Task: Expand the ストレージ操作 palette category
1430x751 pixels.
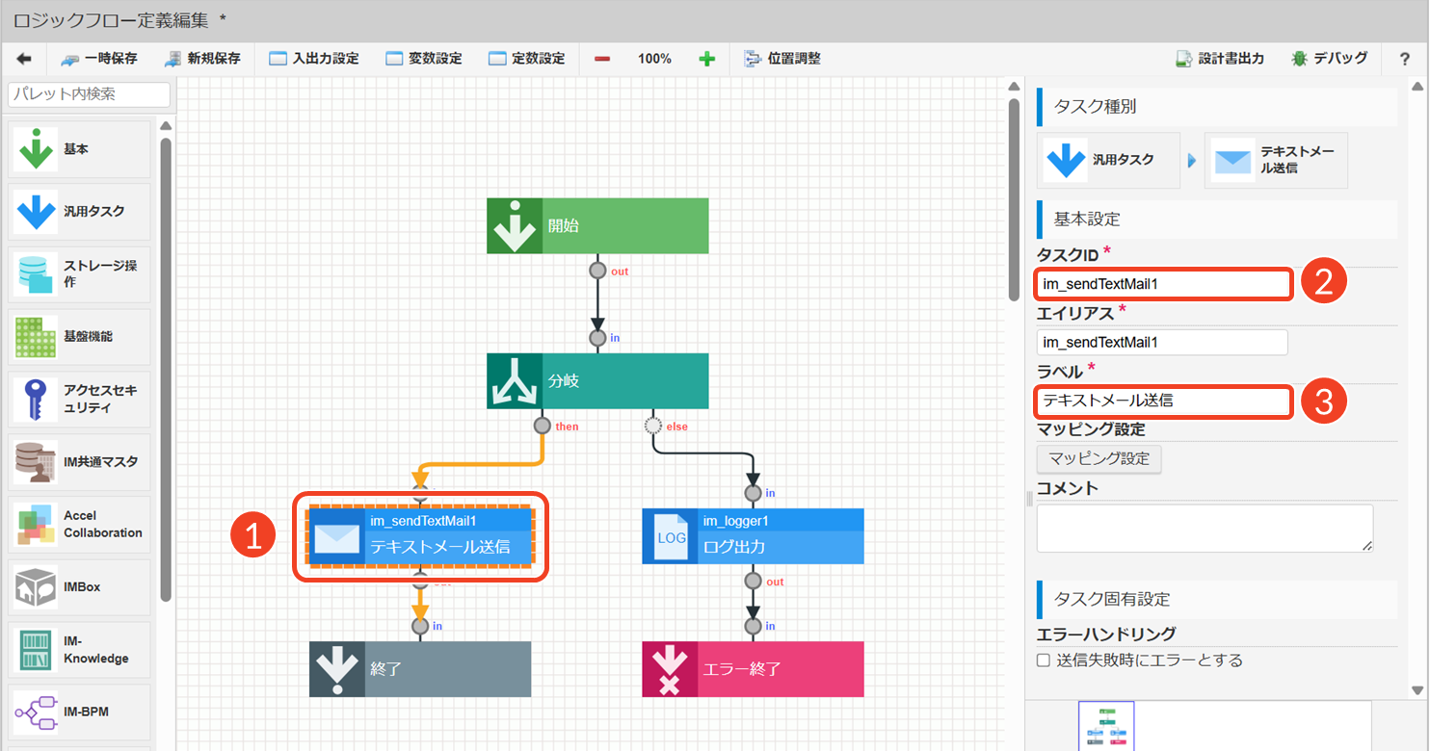Action: tap(79, 274)
